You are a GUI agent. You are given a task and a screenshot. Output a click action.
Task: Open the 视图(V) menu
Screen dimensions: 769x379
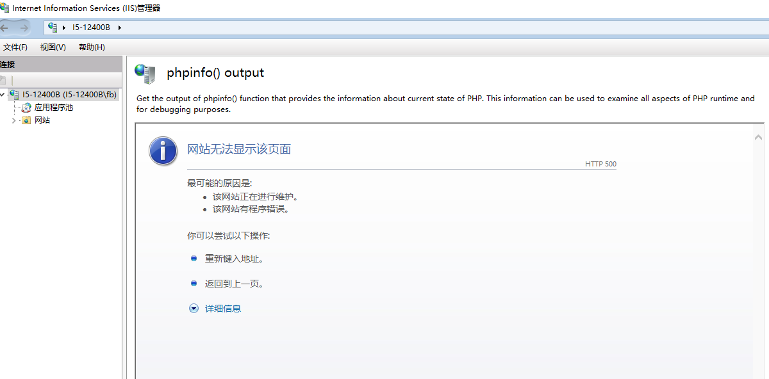click(x=53, y=47)
